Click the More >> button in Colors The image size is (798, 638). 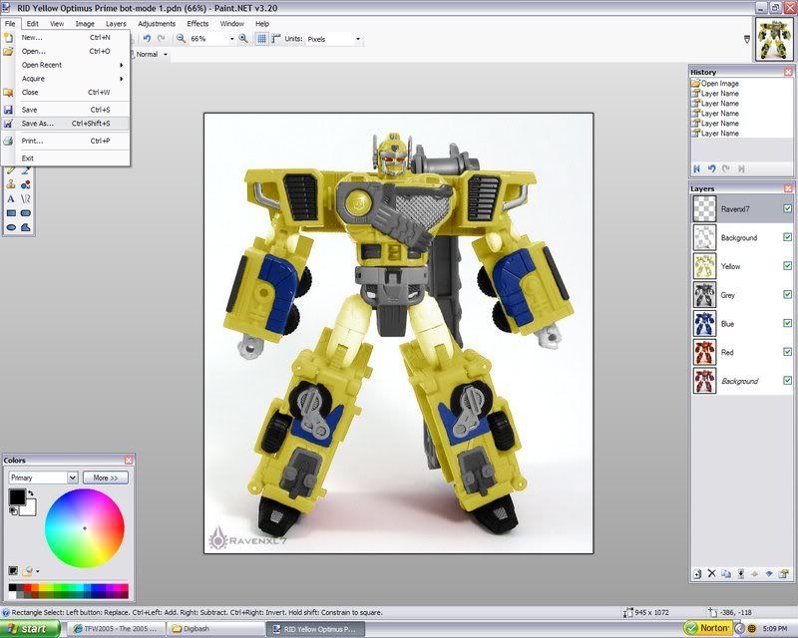106,478
